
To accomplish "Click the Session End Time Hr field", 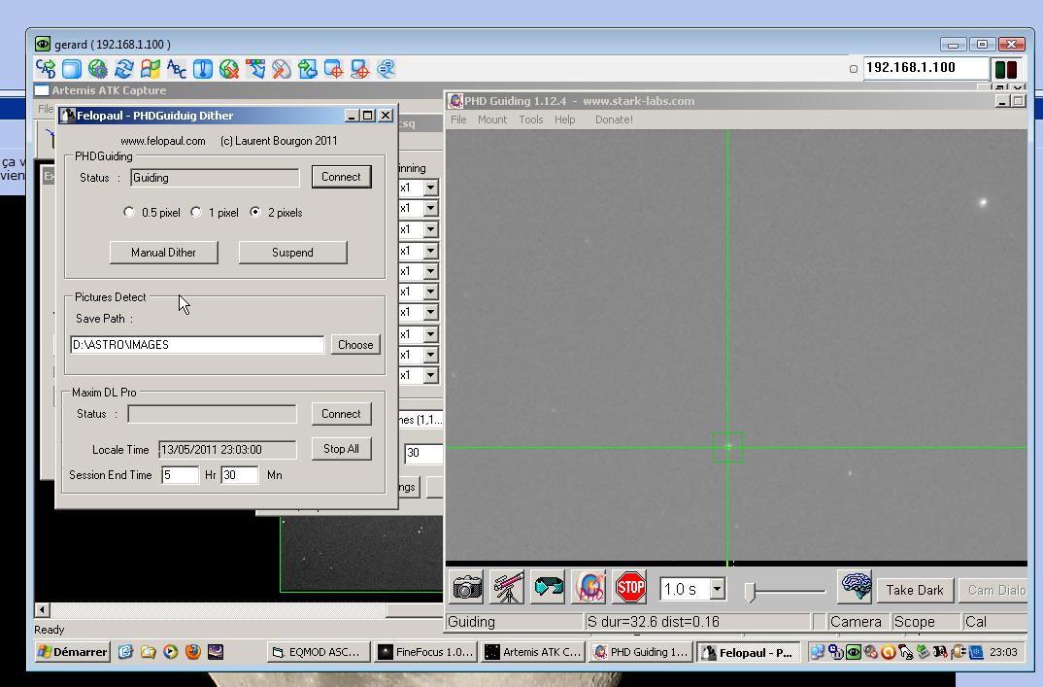I will tap(180, 475).
